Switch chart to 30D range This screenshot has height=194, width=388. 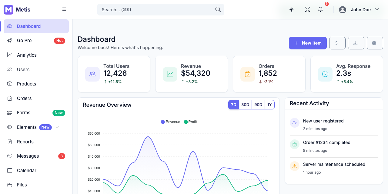click(x=245, y=105)
